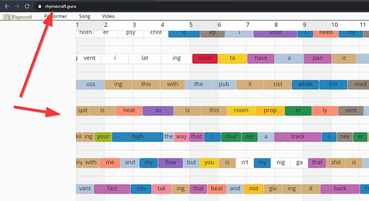Select the green "er" block after "prop"
The image size is (369, 201).
tap(298, 111)
